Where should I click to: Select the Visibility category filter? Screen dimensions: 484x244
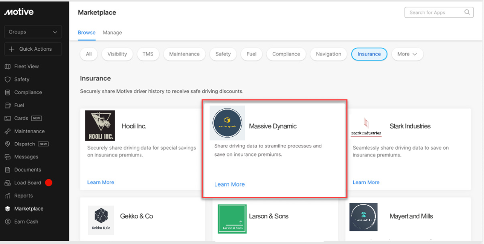coord(117,54)
